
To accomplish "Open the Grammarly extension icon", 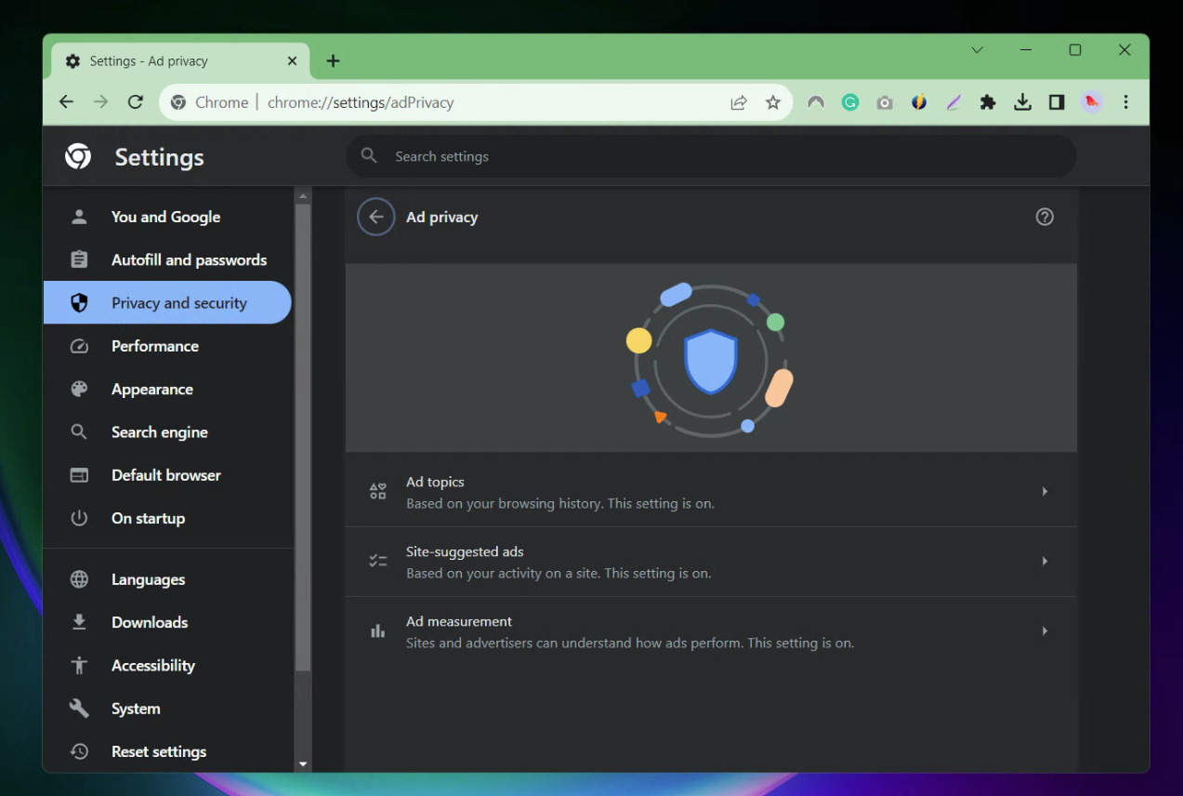I will tap(850, 102).
